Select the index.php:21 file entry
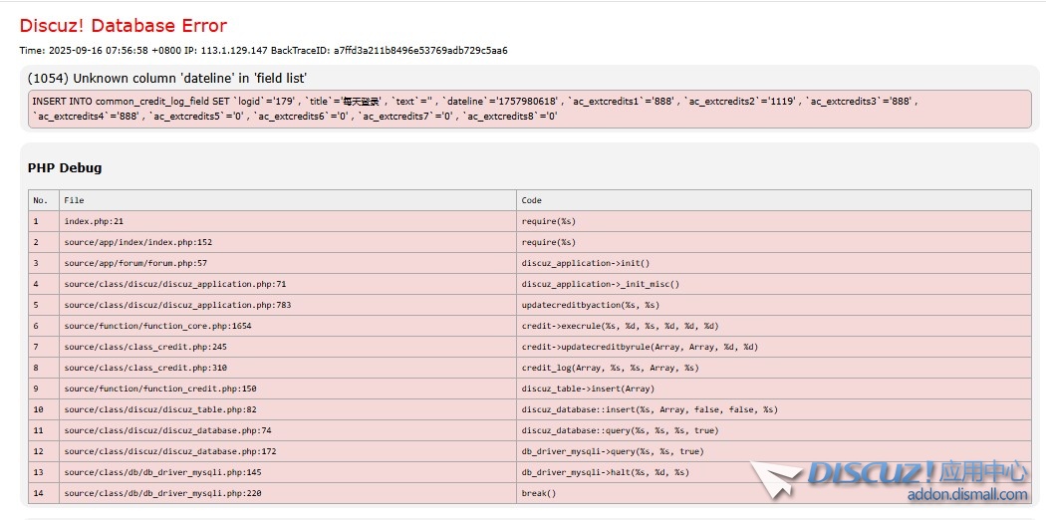 94,221
